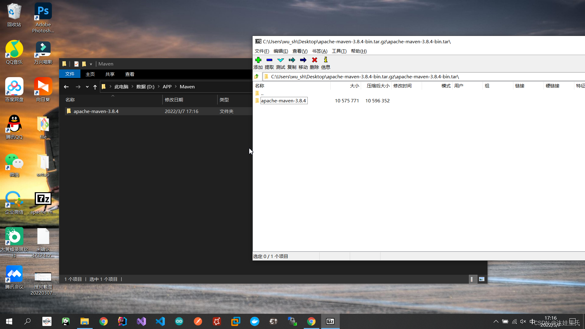Image resolution: width=585 pixels, height=329 pixels.
Task: Open Adobe Photoshop desktop shortcut
Action: [x=43, y=18]
